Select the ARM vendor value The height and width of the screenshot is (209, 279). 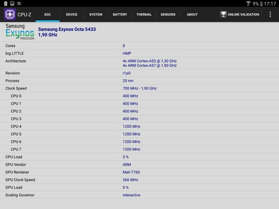click(x=126, y=164)
